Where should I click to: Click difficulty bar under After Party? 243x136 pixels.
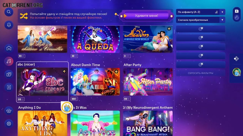coord(127,99)
